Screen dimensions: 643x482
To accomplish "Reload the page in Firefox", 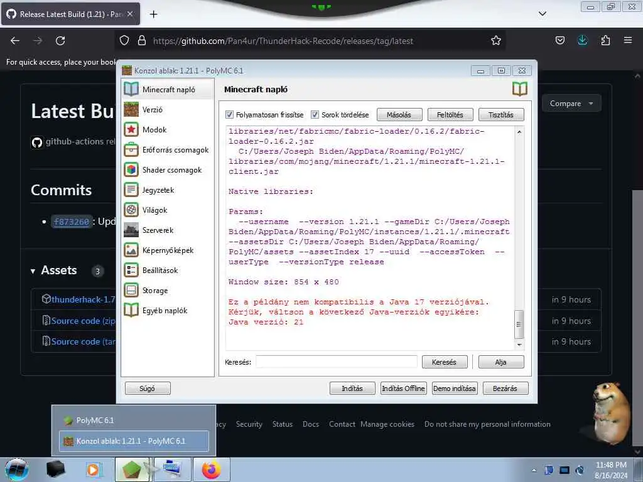I will point(60,41).
